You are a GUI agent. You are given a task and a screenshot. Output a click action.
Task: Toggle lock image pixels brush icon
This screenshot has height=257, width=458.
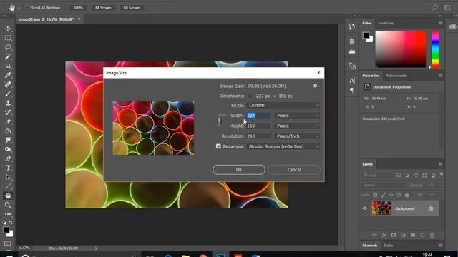[x=383, y=195]
